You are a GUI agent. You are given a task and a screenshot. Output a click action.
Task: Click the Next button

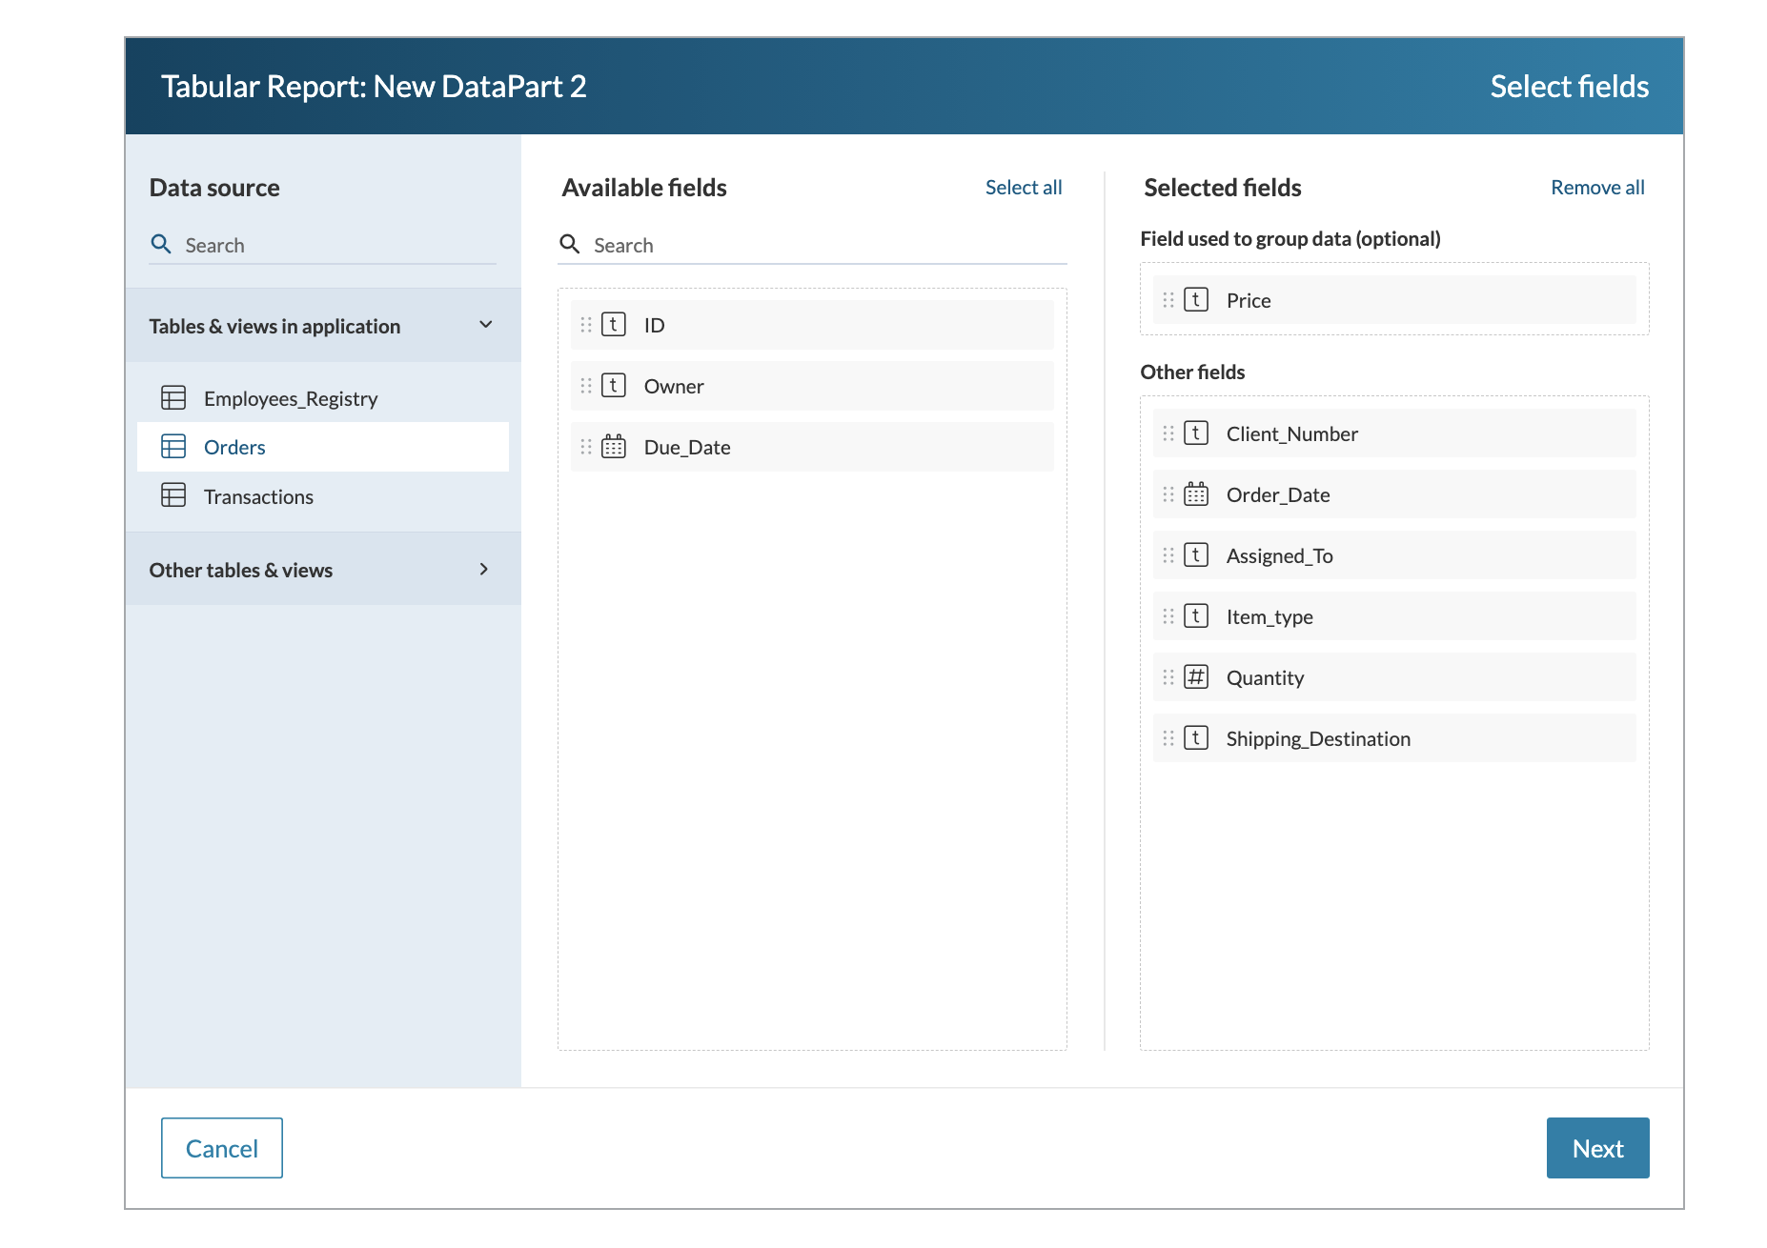pos(1597,1148)
